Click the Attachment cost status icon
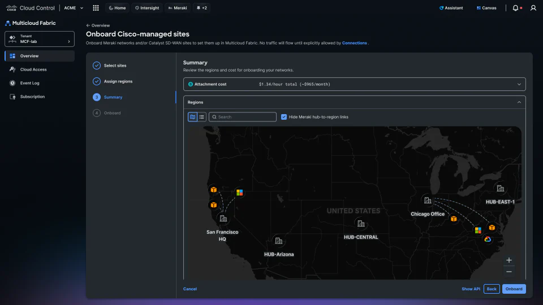Screen dimensions: 543x305 (191, 84)
